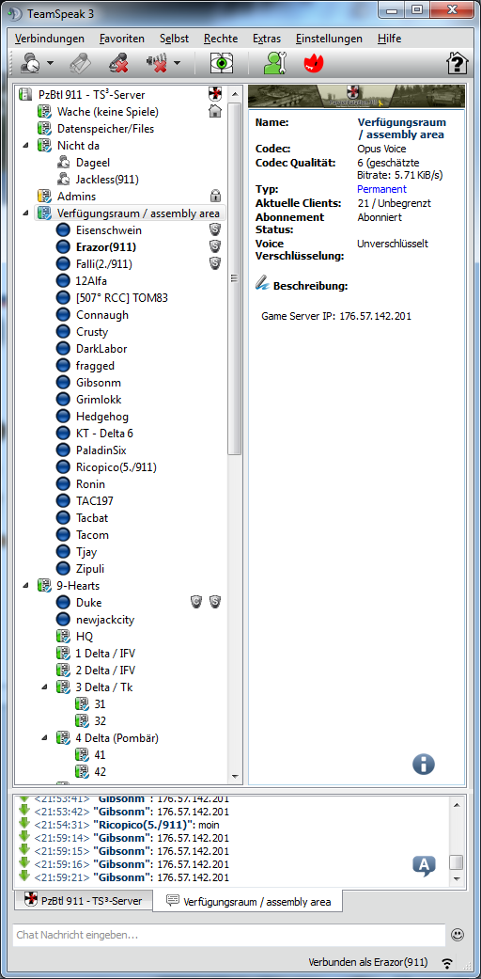Open the Einstellungen menu
The image size is (481, 979).
tap(329, 39)
